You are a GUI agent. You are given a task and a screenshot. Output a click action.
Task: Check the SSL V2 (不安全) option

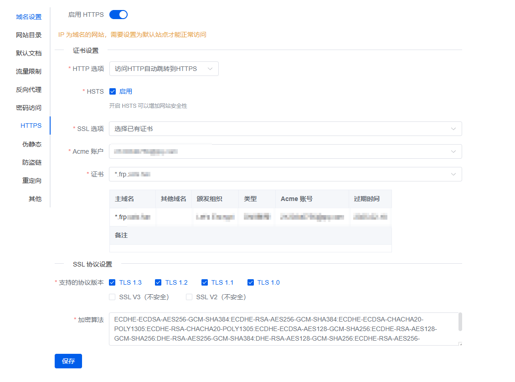tap(189, 297)
